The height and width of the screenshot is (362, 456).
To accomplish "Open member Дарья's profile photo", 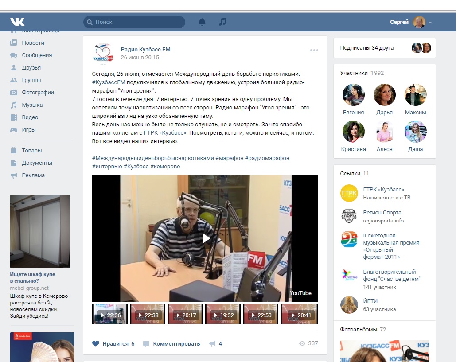I will [x=385, y=95].
